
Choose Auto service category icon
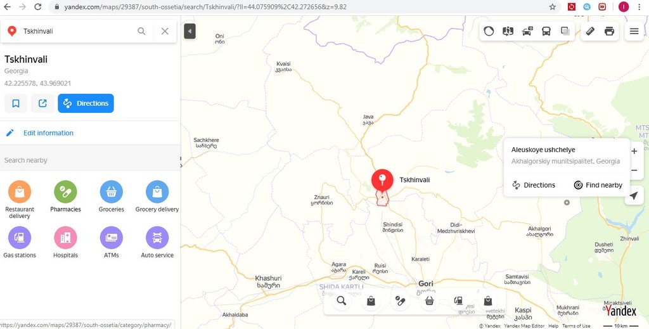(x=157, y=238)
